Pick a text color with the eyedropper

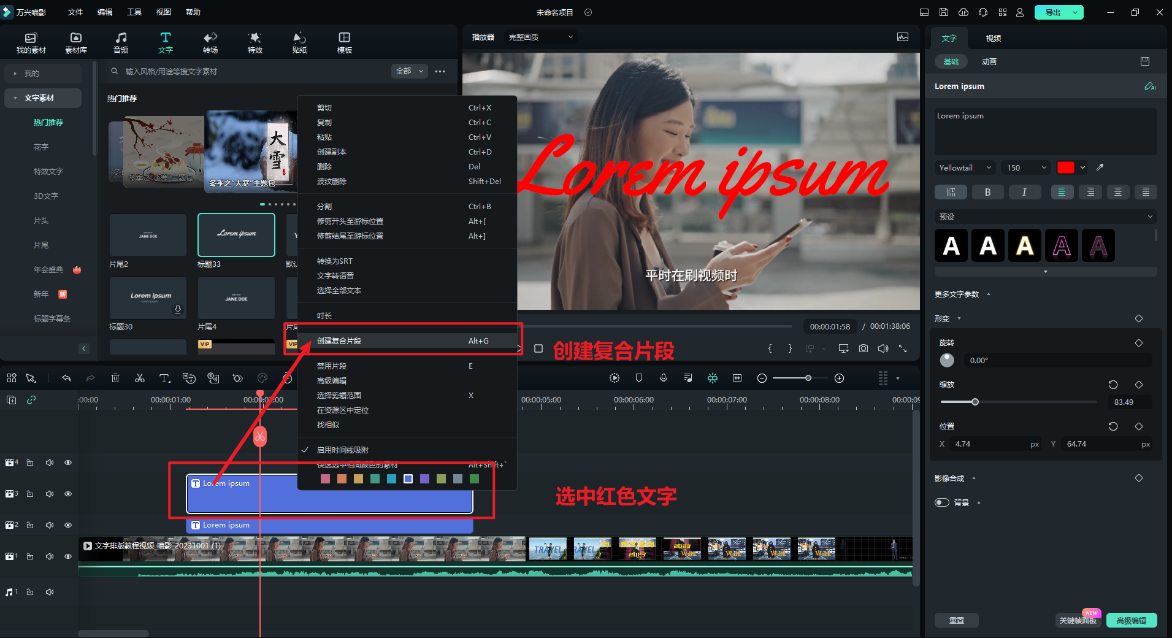(x=1100, y=167)
